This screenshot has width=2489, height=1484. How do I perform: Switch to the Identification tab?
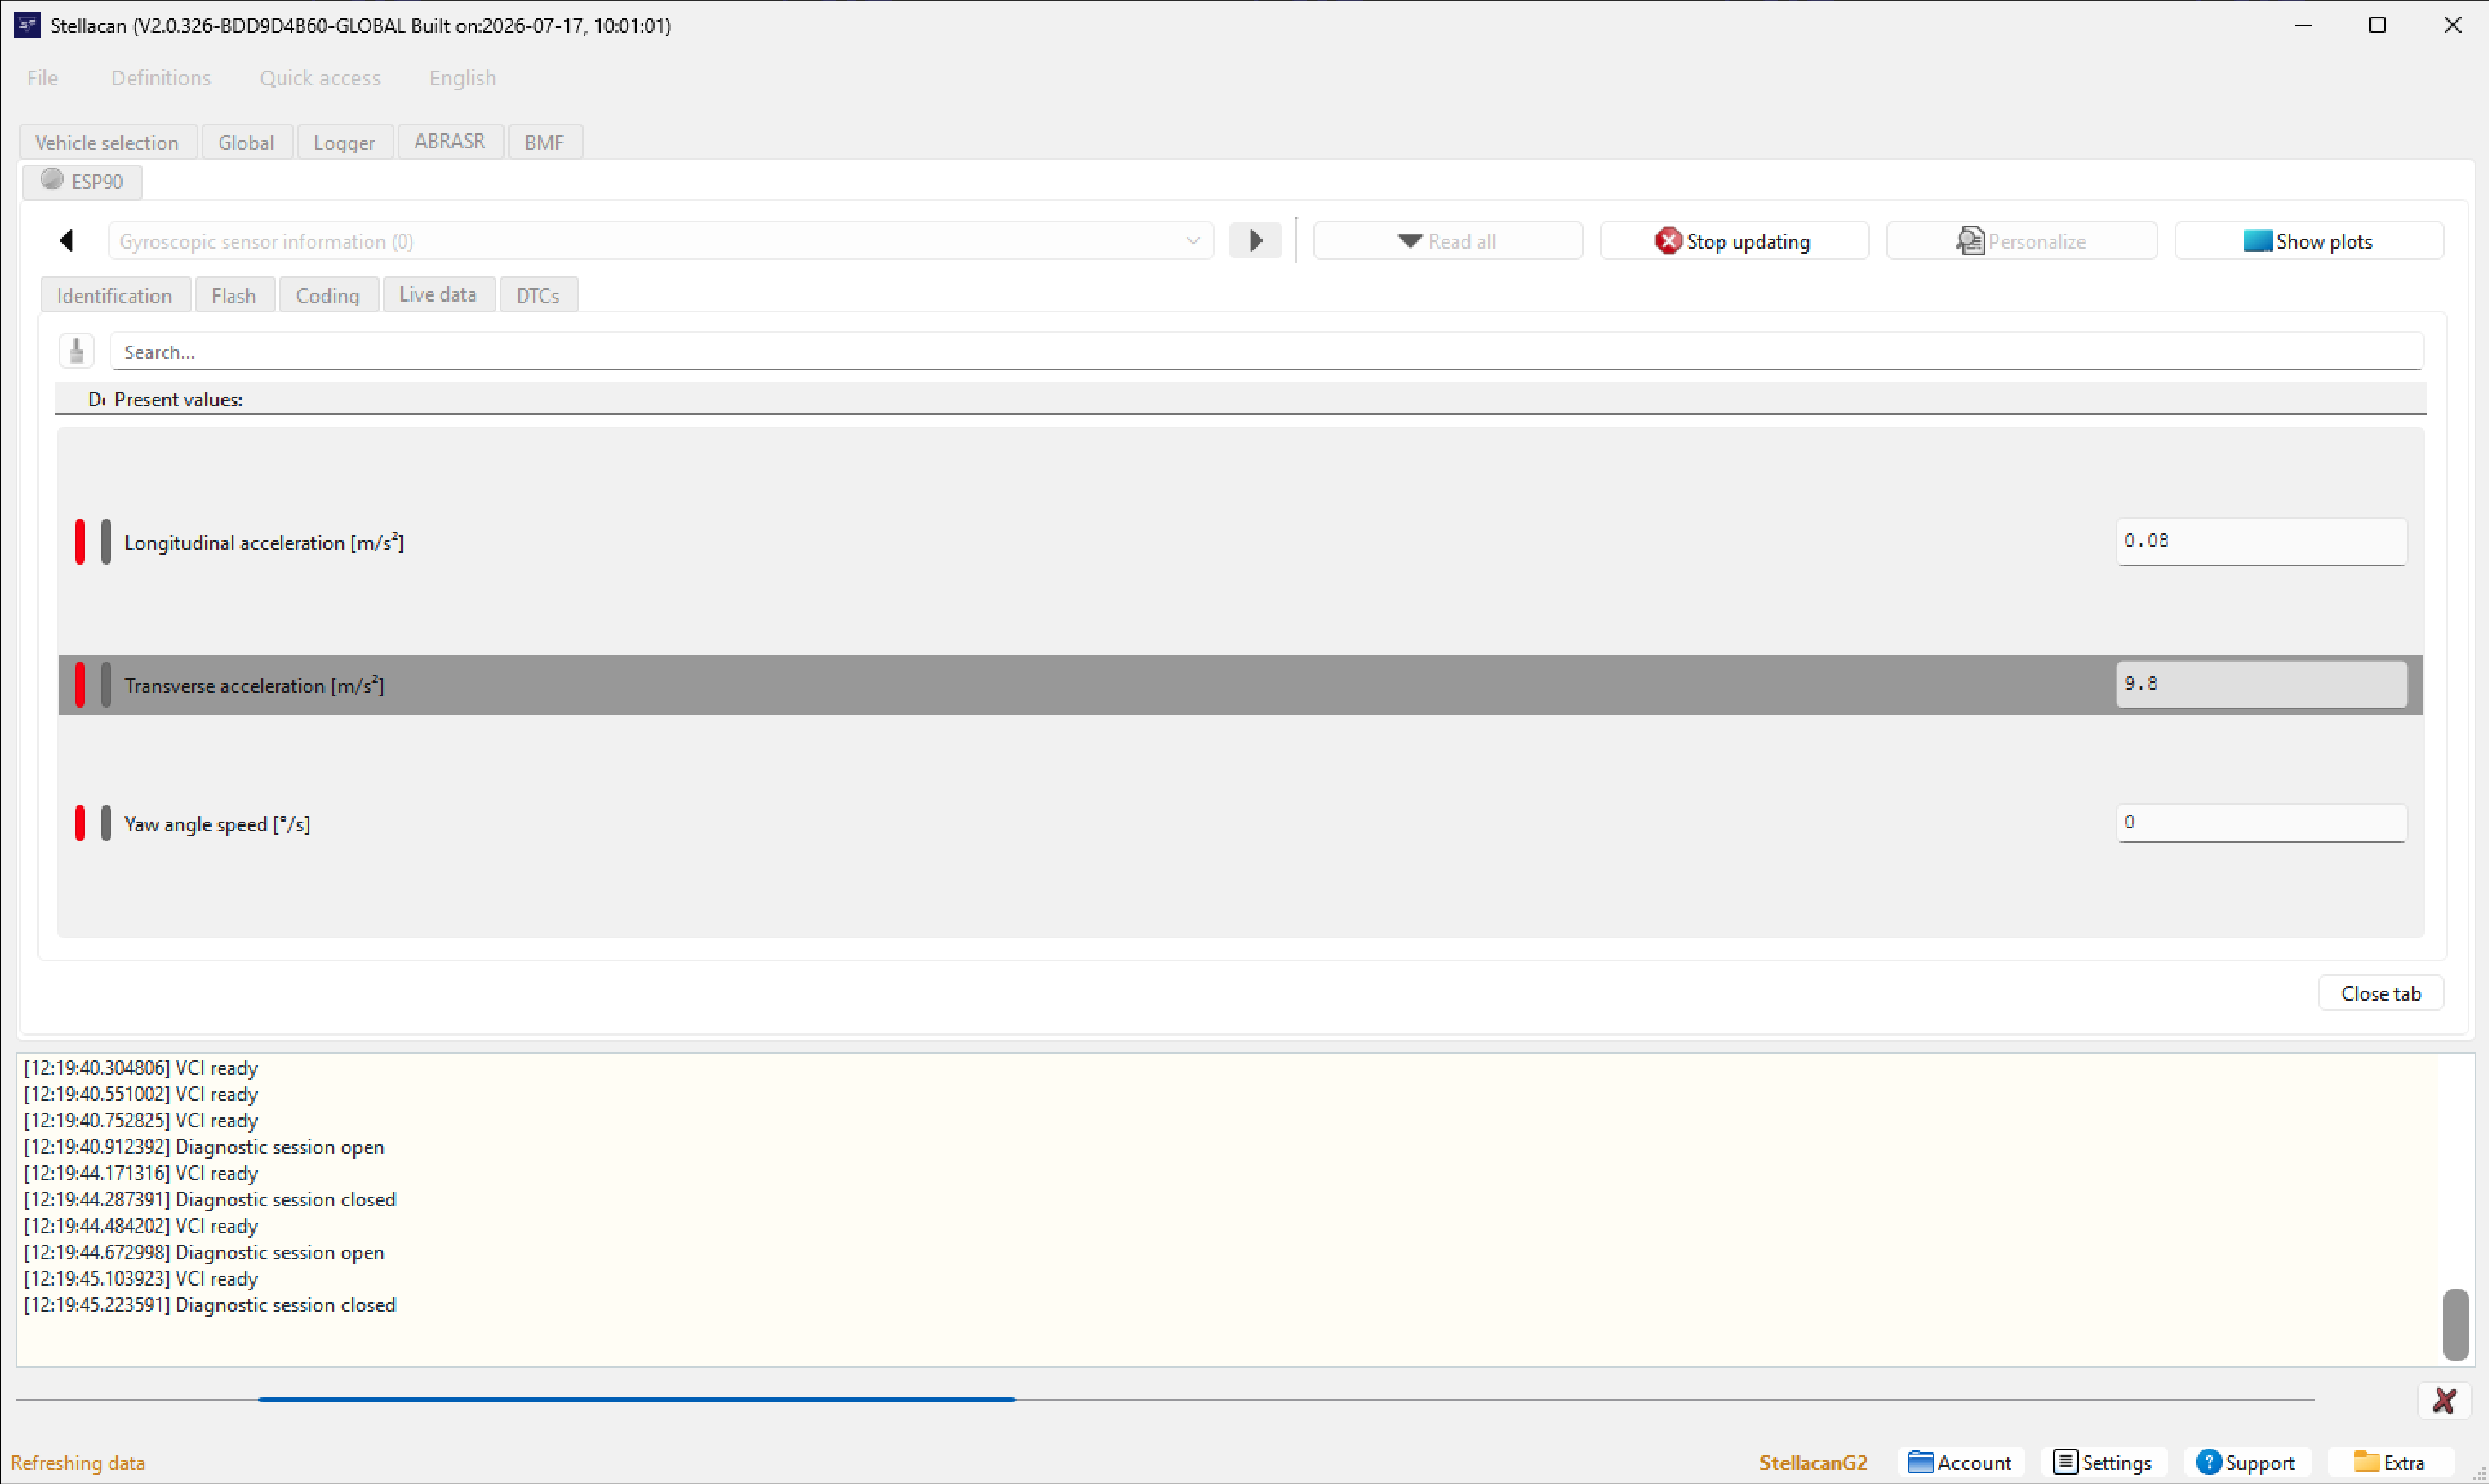[114, 296]
